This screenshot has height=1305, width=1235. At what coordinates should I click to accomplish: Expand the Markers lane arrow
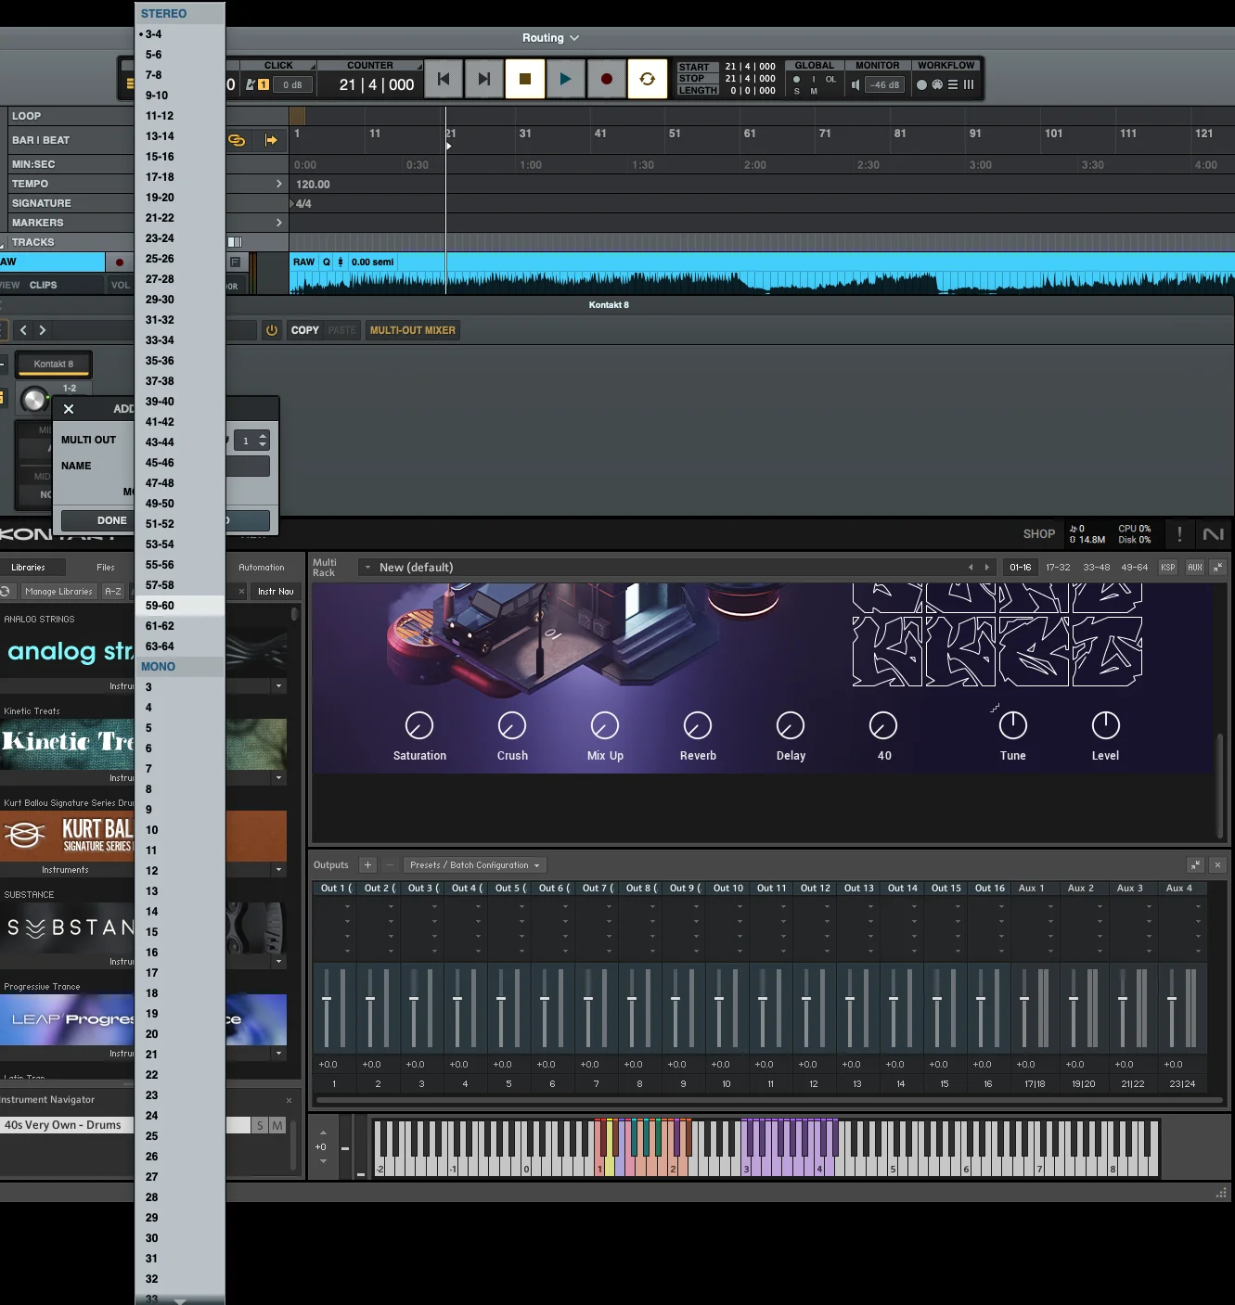point(279,223)
